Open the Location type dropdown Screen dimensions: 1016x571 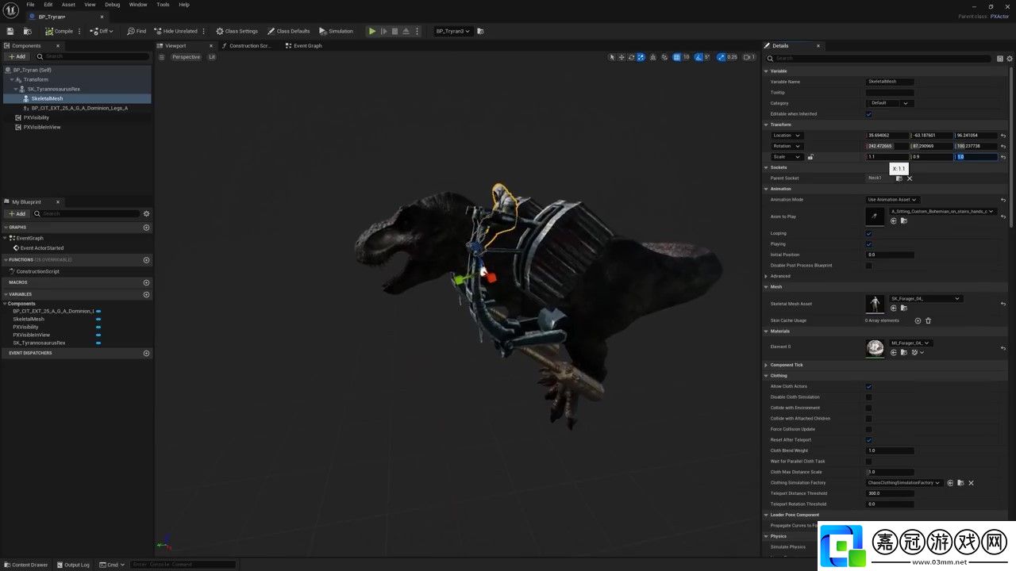(787, 136)
